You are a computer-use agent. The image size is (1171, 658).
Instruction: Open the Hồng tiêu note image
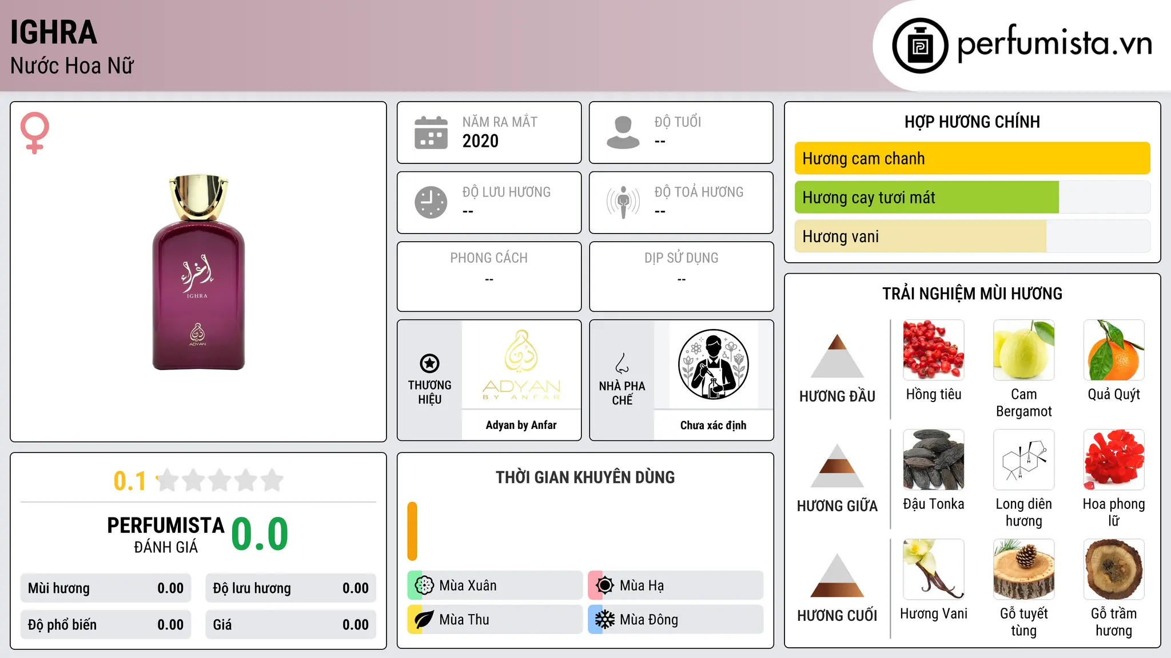click(x=934, y=350)
